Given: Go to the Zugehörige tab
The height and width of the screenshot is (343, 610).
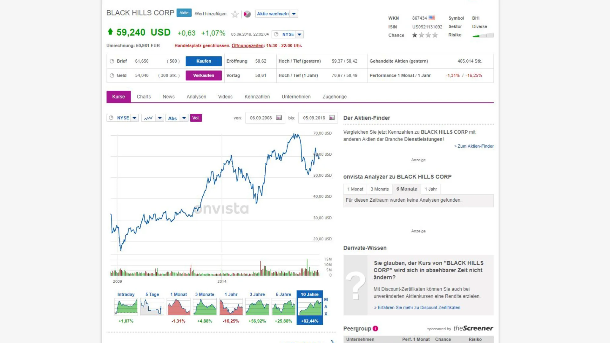Looking at the screenshot, I should pos(335,97).
